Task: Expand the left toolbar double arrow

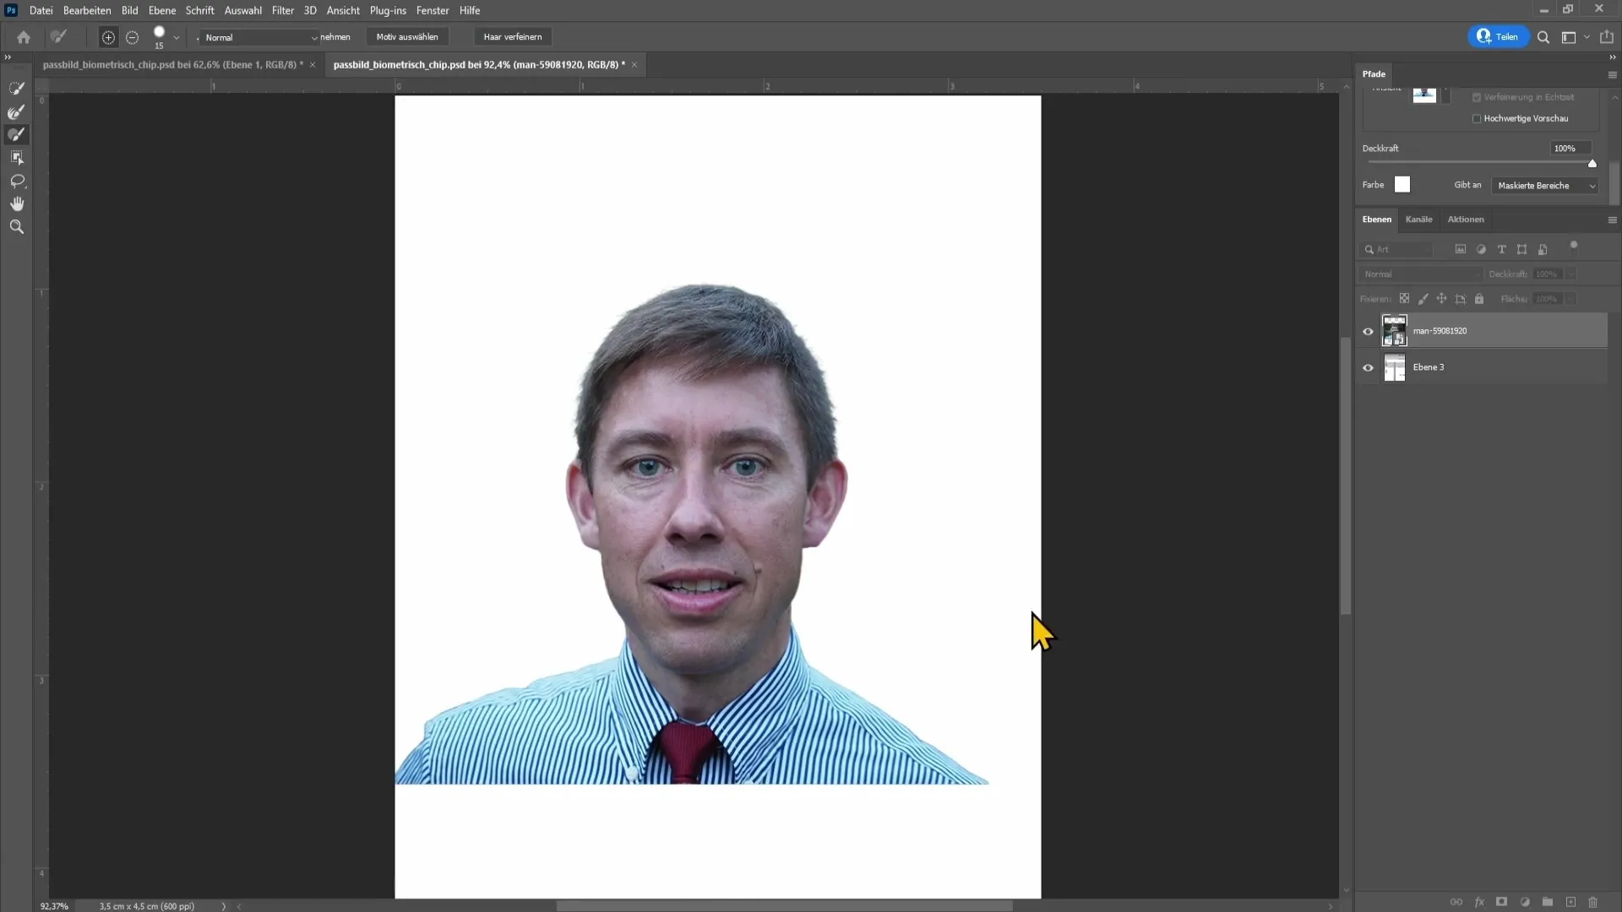Action: pyautogui.click(x=8, y=57)
